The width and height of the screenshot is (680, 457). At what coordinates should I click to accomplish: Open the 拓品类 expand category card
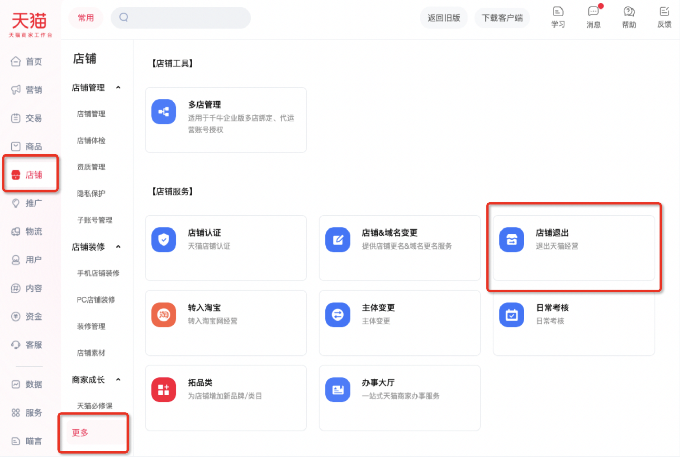tap(226, 398)
